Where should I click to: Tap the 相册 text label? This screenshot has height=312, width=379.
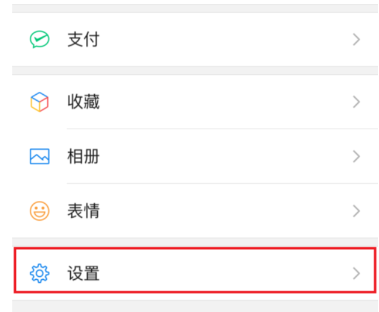(84, 156)
